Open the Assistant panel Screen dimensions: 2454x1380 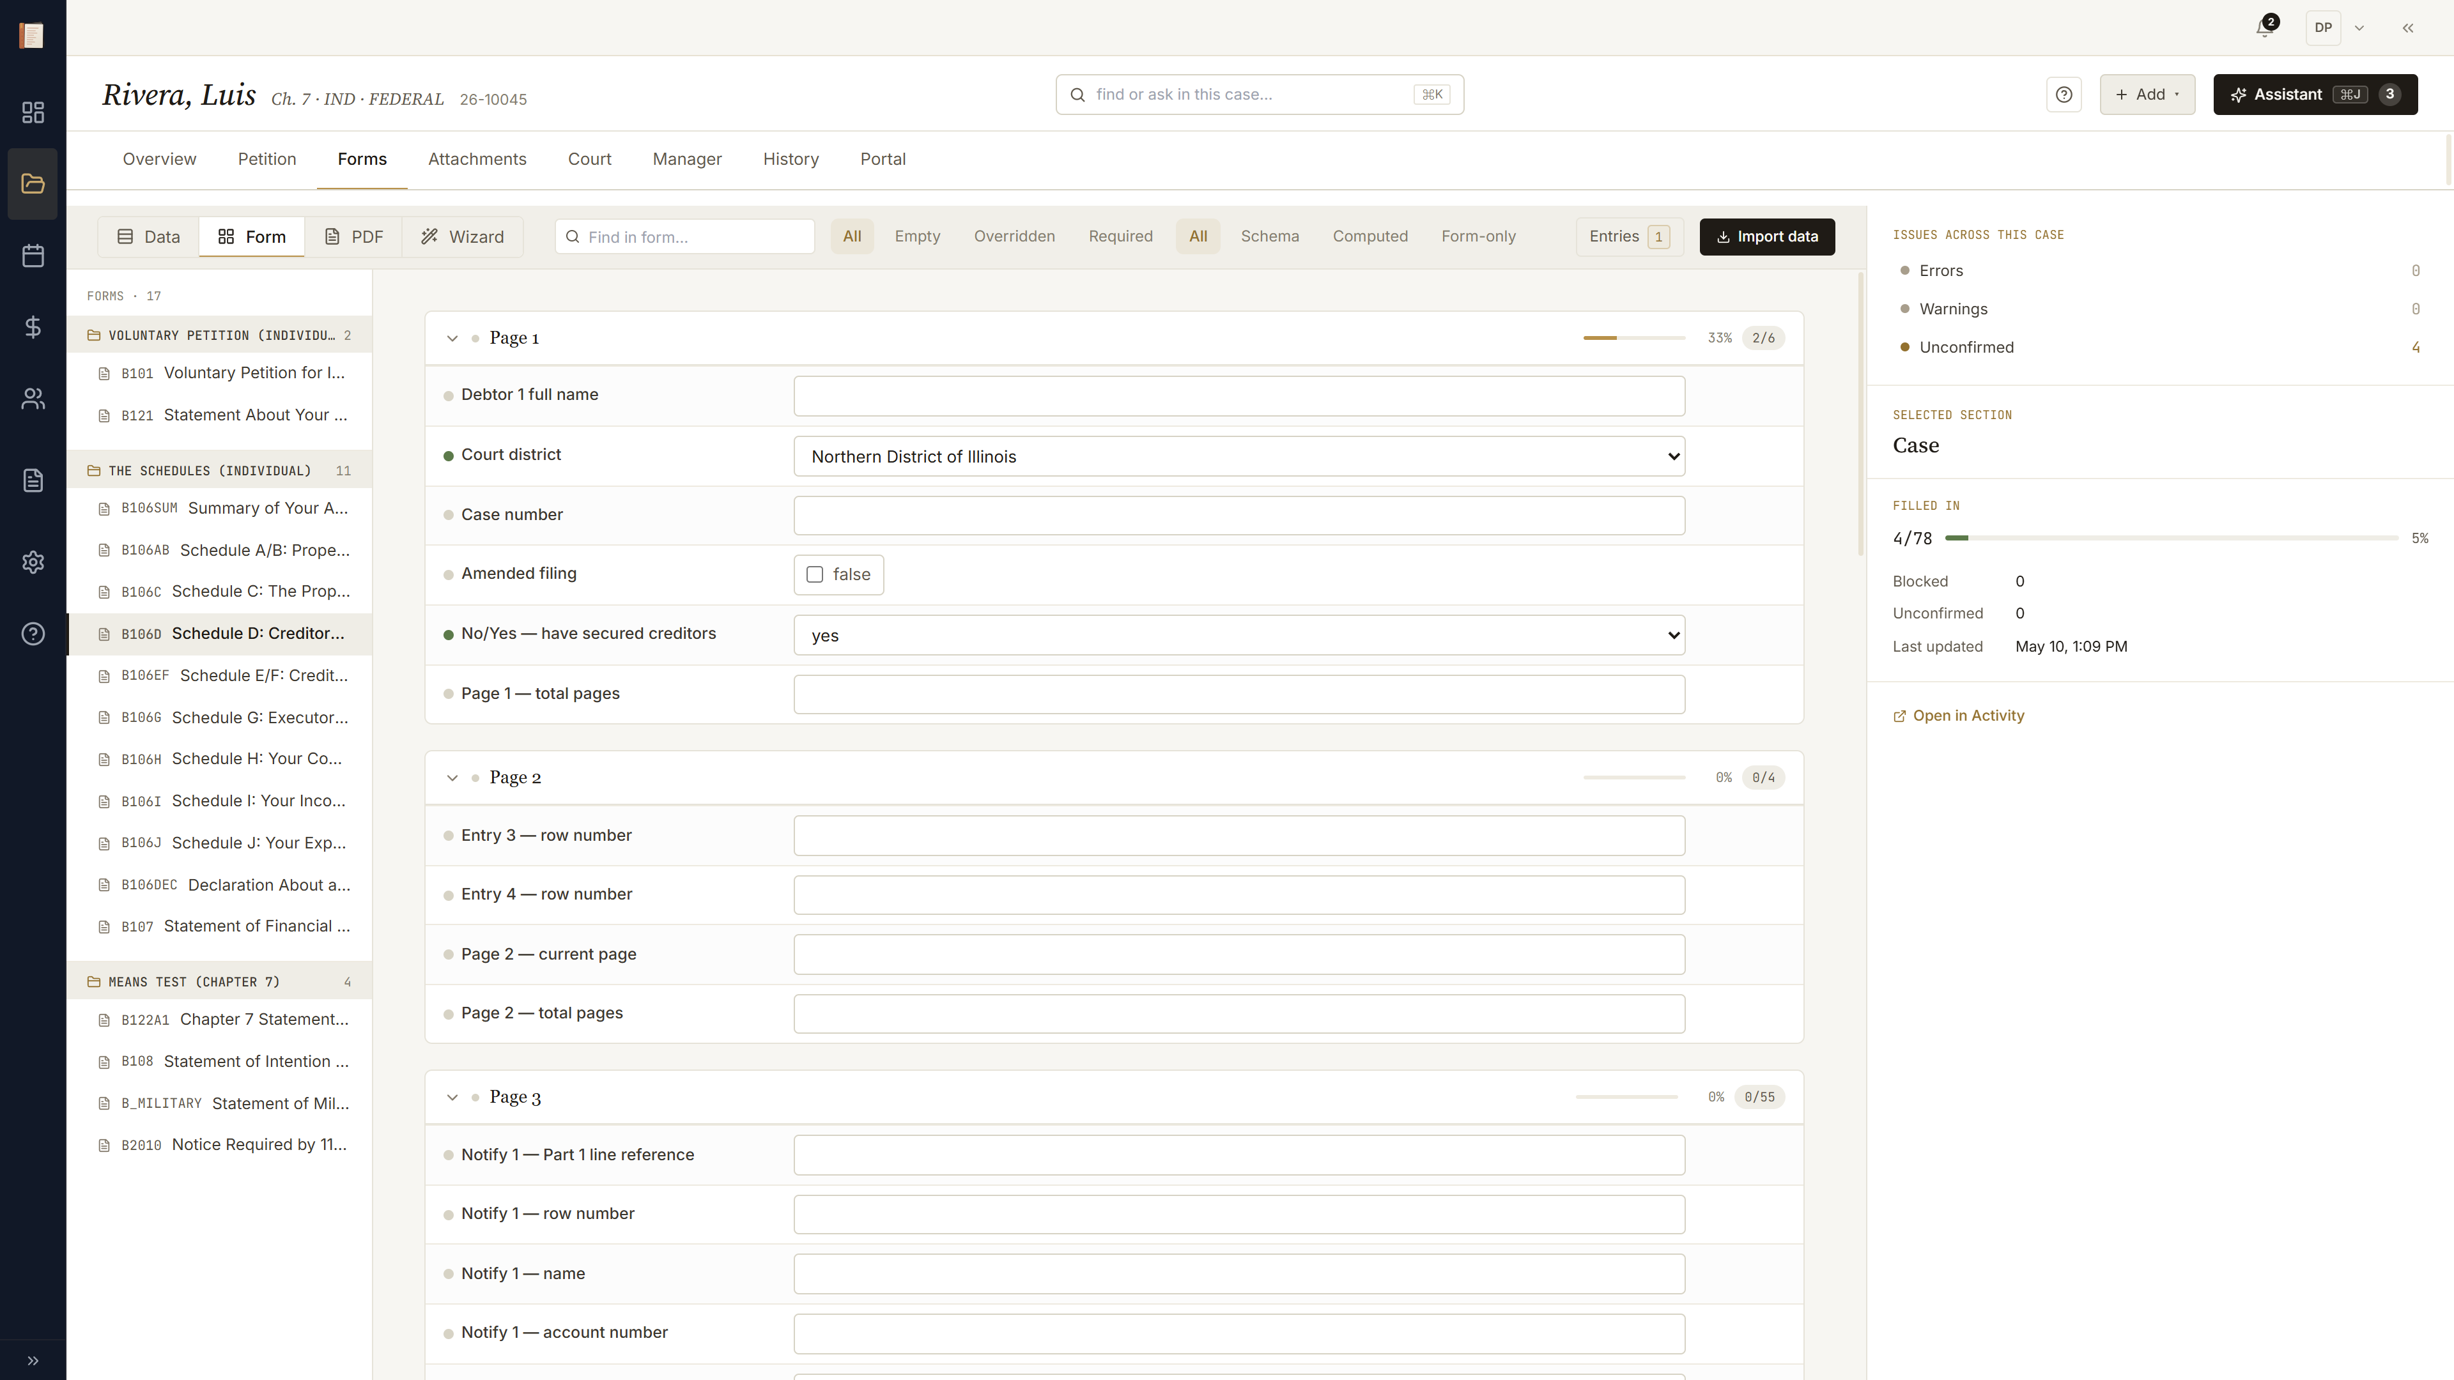coord(2315,95)
